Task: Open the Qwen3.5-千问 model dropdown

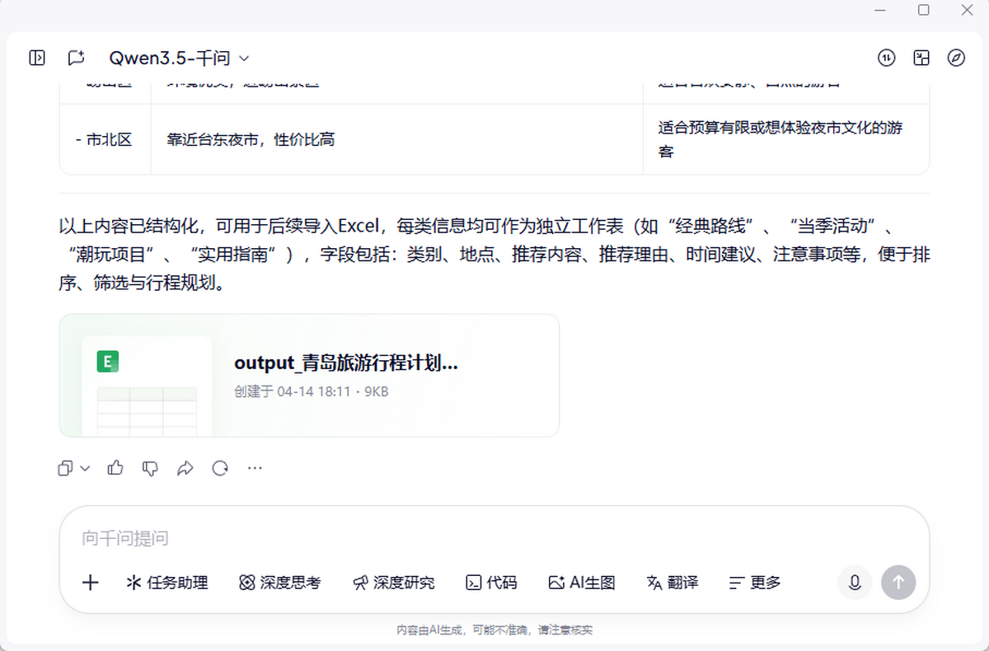Action: tap(179, 58)
